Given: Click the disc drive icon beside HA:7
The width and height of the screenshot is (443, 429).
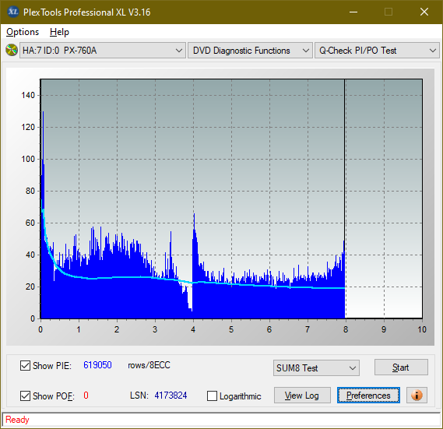Looking at the screenshot, I should click(x=12, y=51).
